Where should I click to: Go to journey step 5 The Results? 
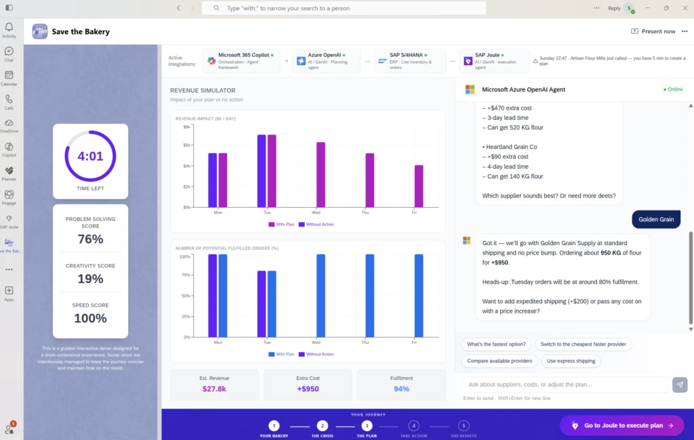(x=464, y=426)
